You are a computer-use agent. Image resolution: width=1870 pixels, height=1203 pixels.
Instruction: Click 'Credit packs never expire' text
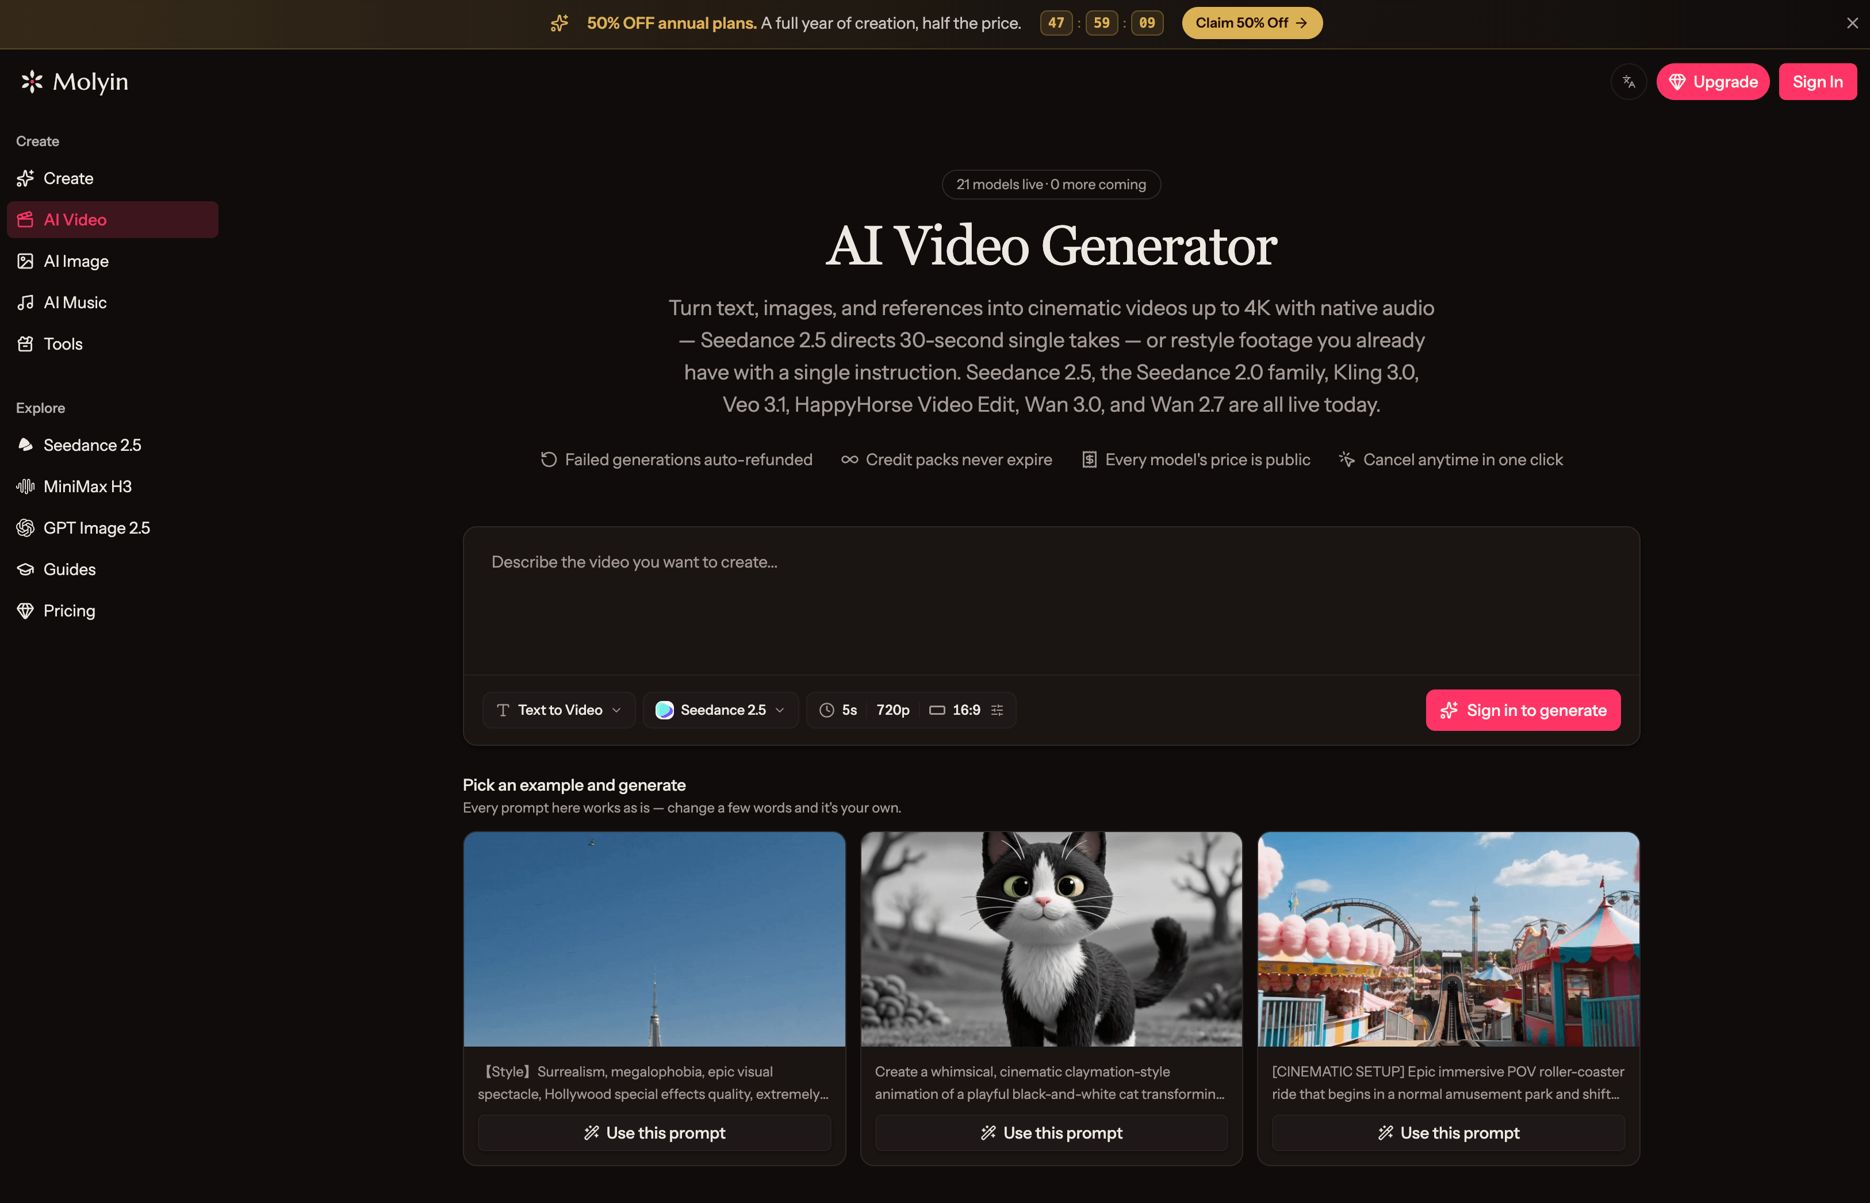[959, 459]
